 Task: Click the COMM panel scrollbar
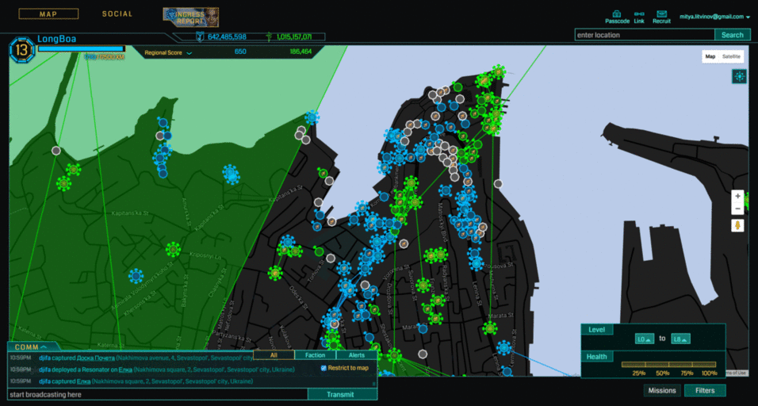click(373, 384)
